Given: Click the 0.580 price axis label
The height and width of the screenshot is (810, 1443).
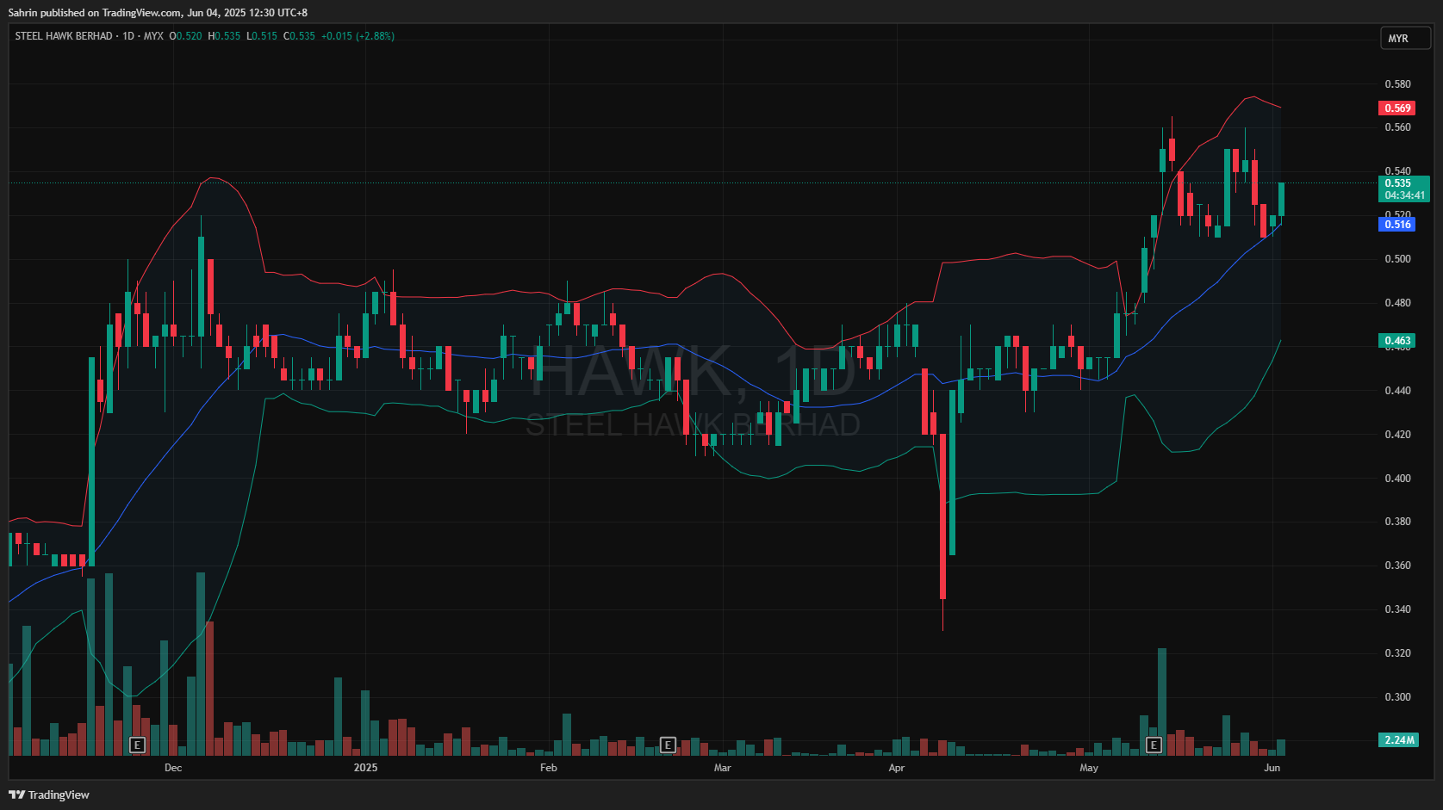Looking at the screenshot, I should pos(1397,84).
